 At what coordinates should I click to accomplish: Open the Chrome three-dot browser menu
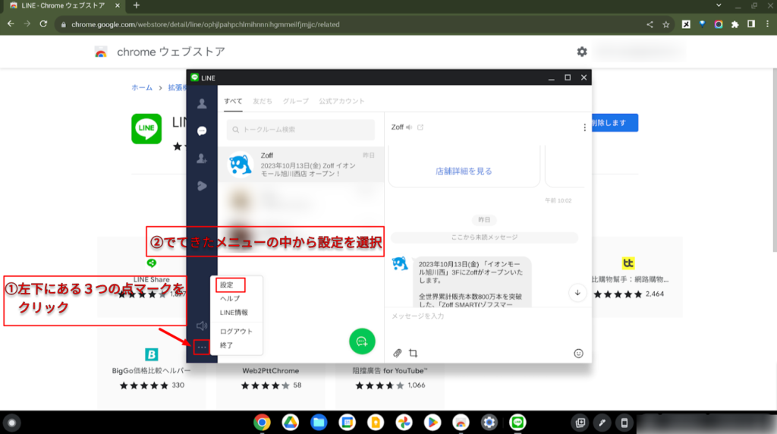pos(766,24)
